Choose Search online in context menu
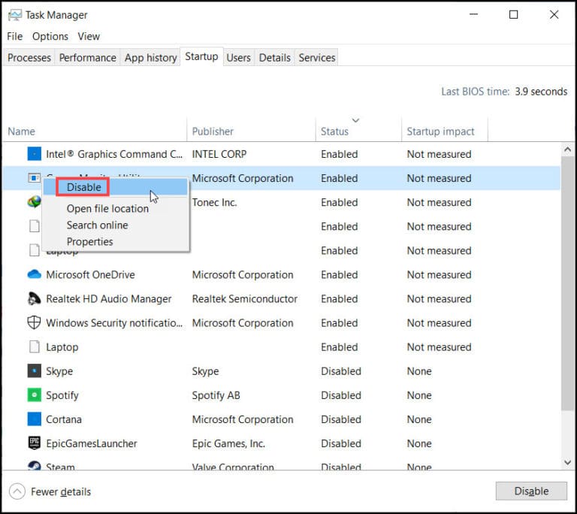577x514 pixels. 116,225
